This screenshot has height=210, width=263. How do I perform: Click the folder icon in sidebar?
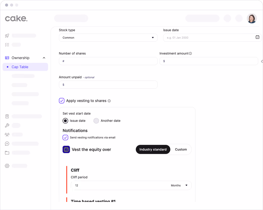[7, 153]
